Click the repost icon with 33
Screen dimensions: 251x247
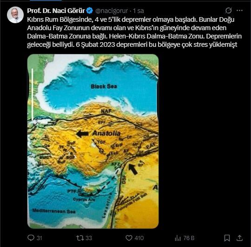80,238
